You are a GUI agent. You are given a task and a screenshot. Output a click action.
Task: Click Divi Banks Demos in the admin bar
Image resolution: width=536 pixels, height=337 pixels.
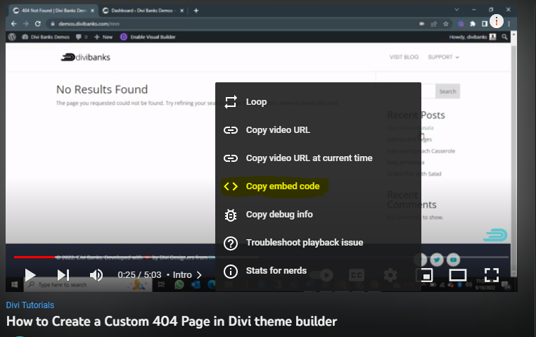tap(46, 37)
